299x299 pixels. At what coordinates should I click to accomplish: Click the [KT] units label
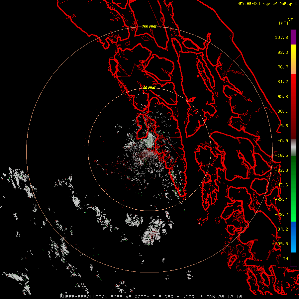click(284, 23)
